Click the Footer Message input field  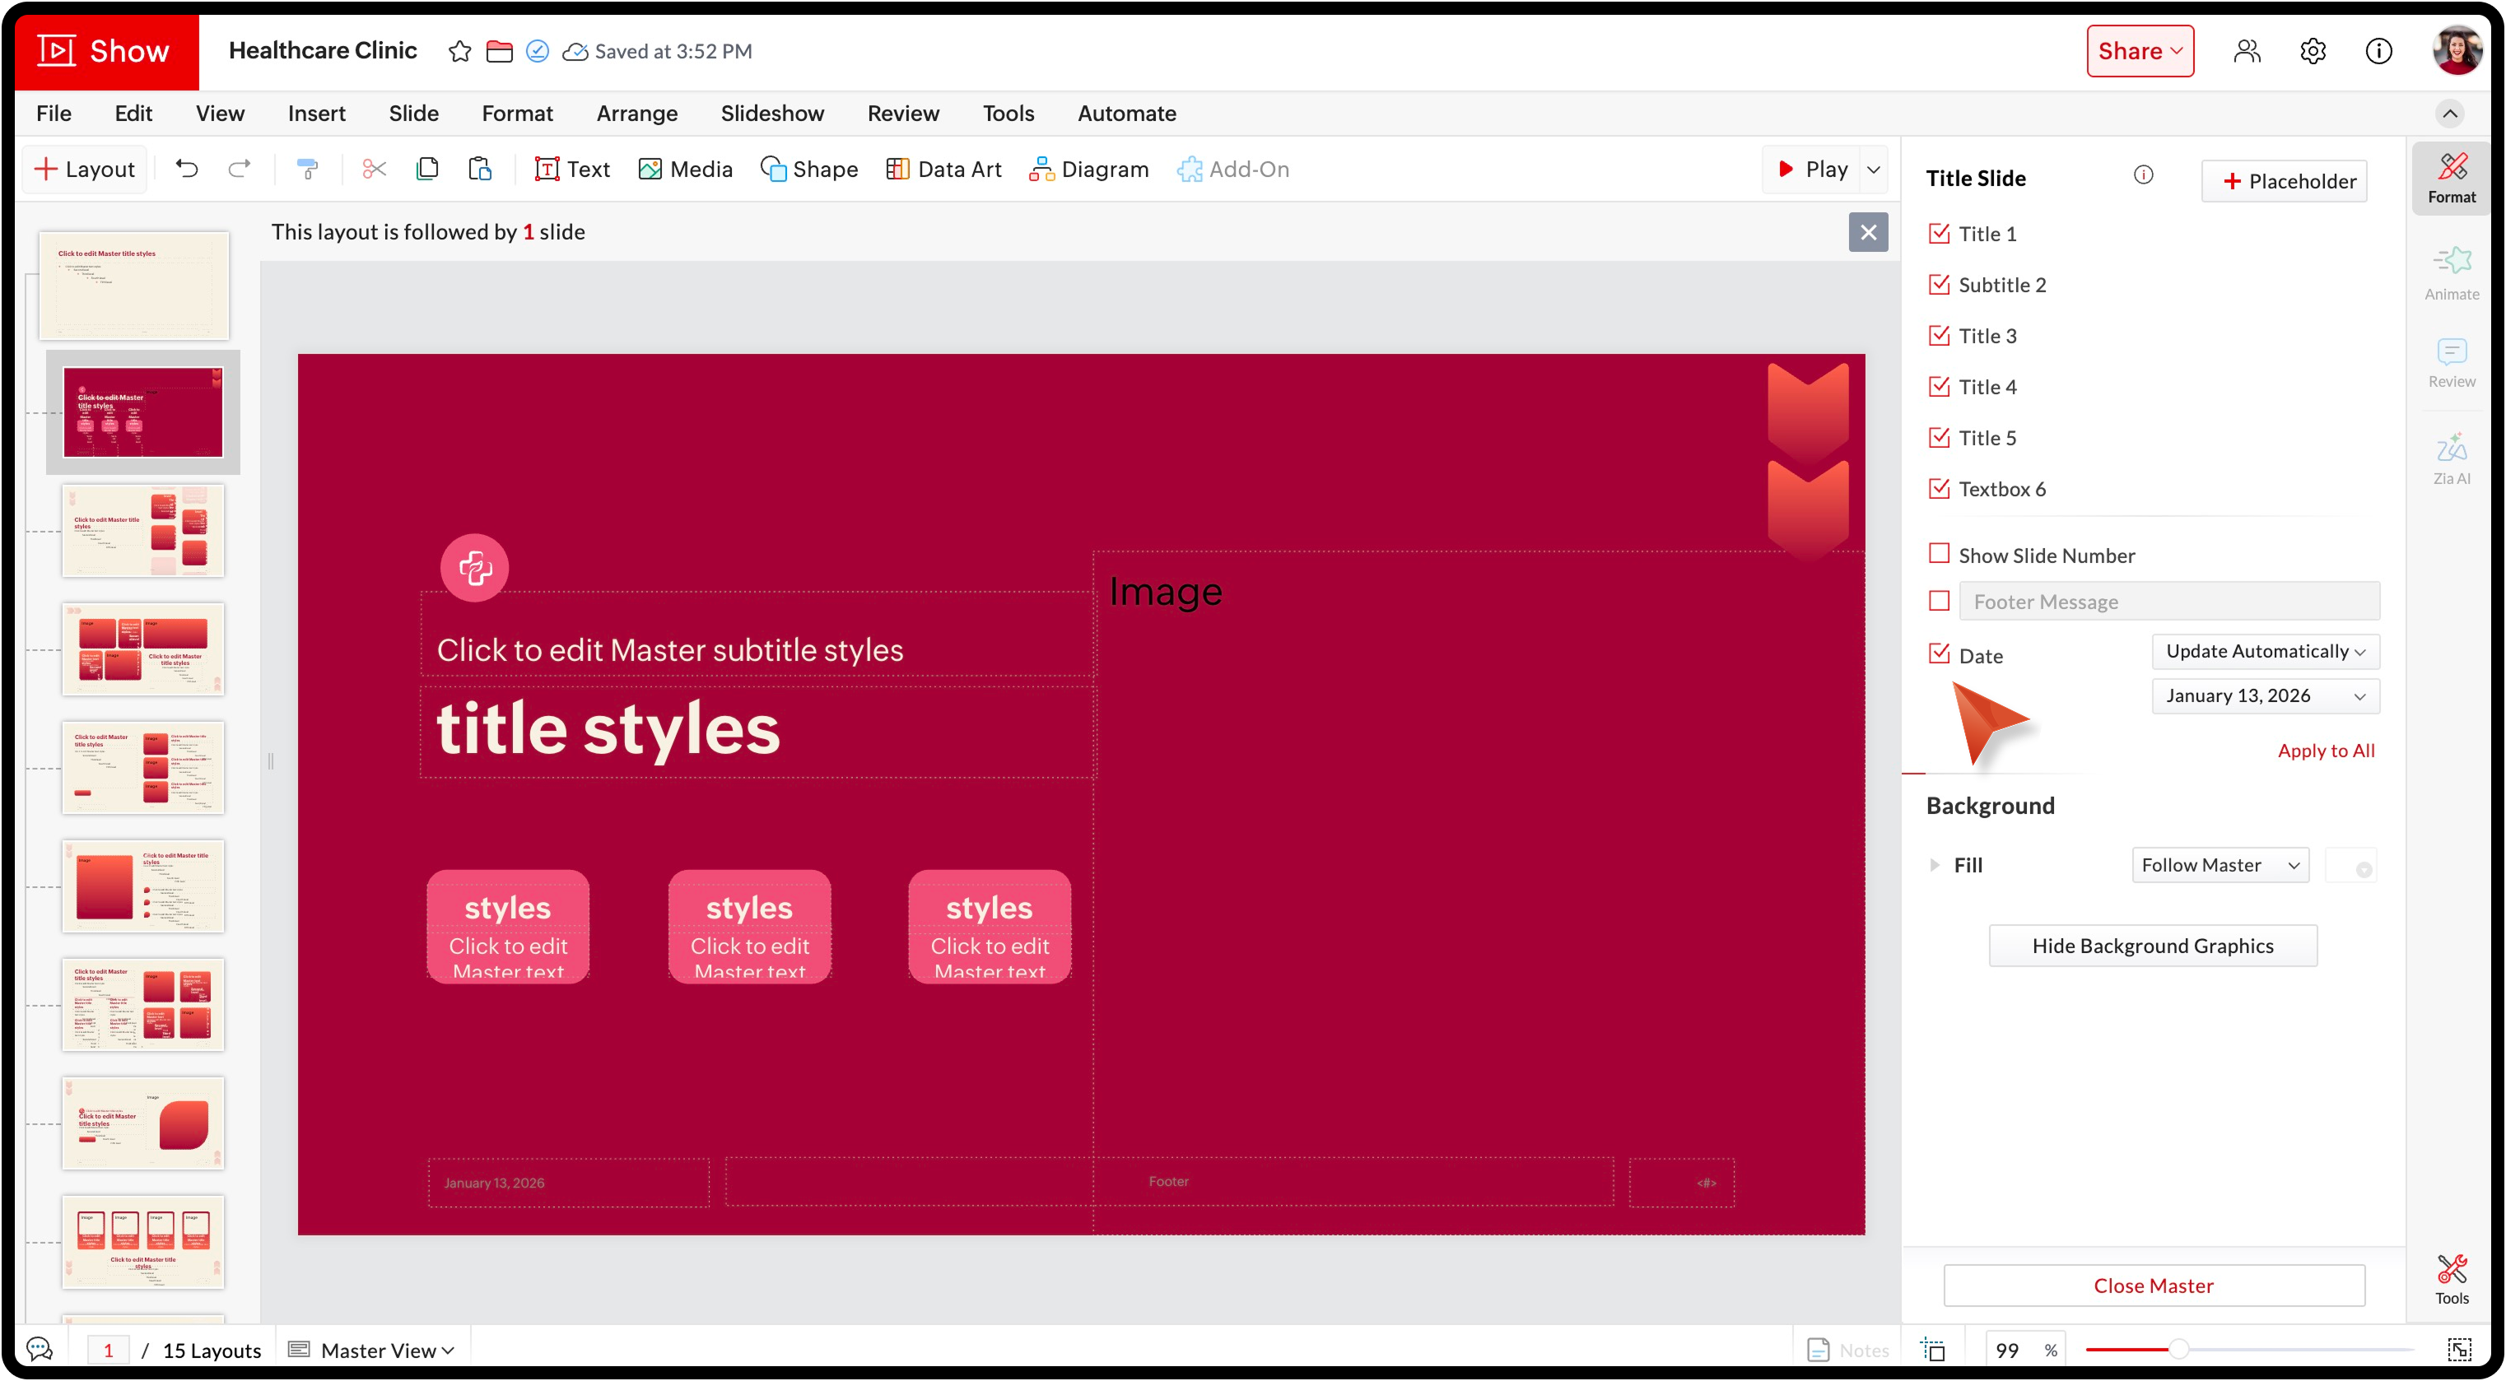click(x=2168, y=602)
